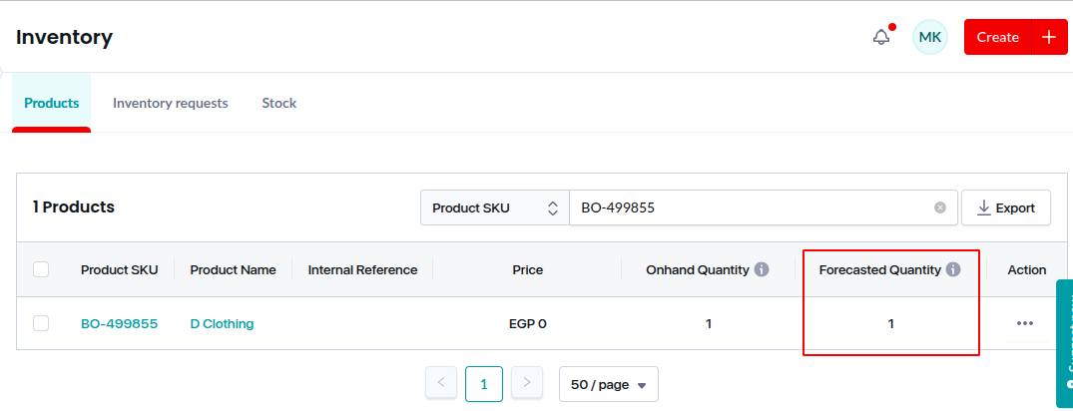Image resolution: width=1073 pixels, height=411 pixels.
Task: Tick the checkbox for BO-499855 row
Action: [x=41, y=323]
